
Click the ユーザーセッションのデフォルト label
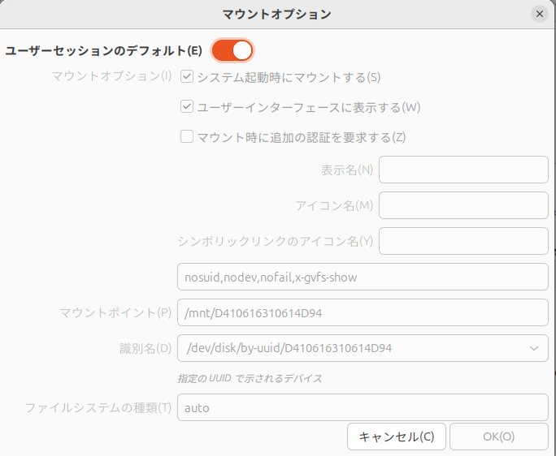[x=103, y=50]
